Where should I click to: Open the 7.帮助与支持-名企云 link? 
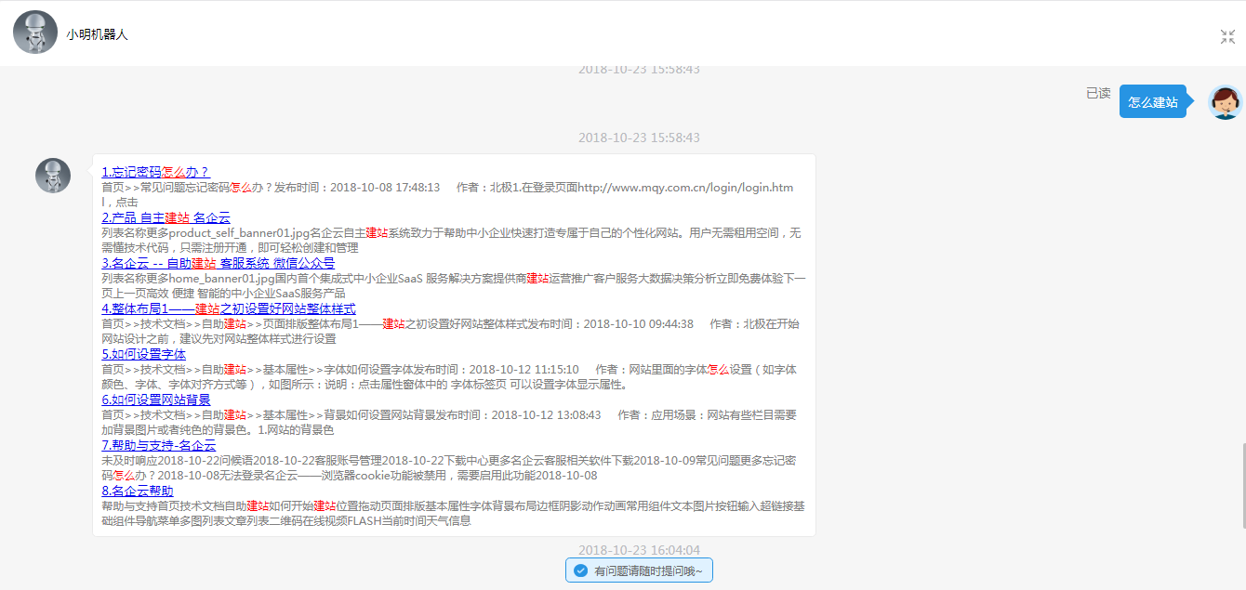[x=158, y=445]
